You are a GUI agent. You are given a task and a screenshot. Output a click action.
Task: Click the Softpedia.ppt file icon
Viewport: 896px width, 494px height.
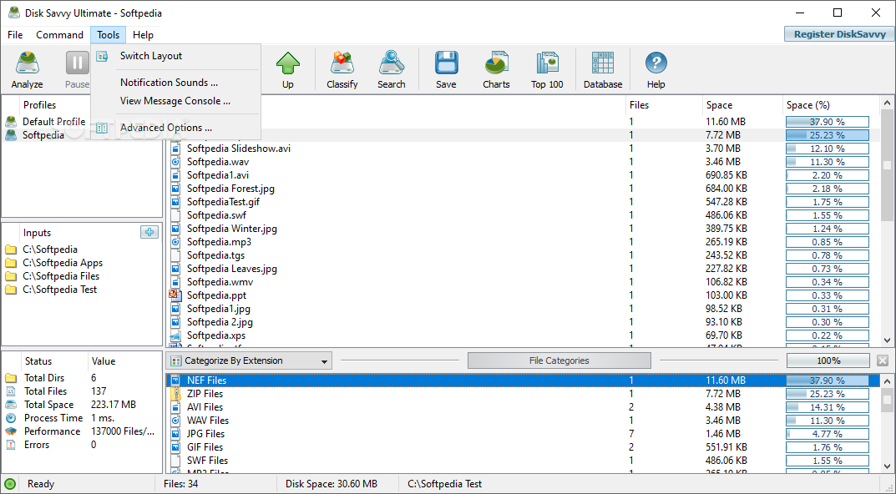point(175,295)
